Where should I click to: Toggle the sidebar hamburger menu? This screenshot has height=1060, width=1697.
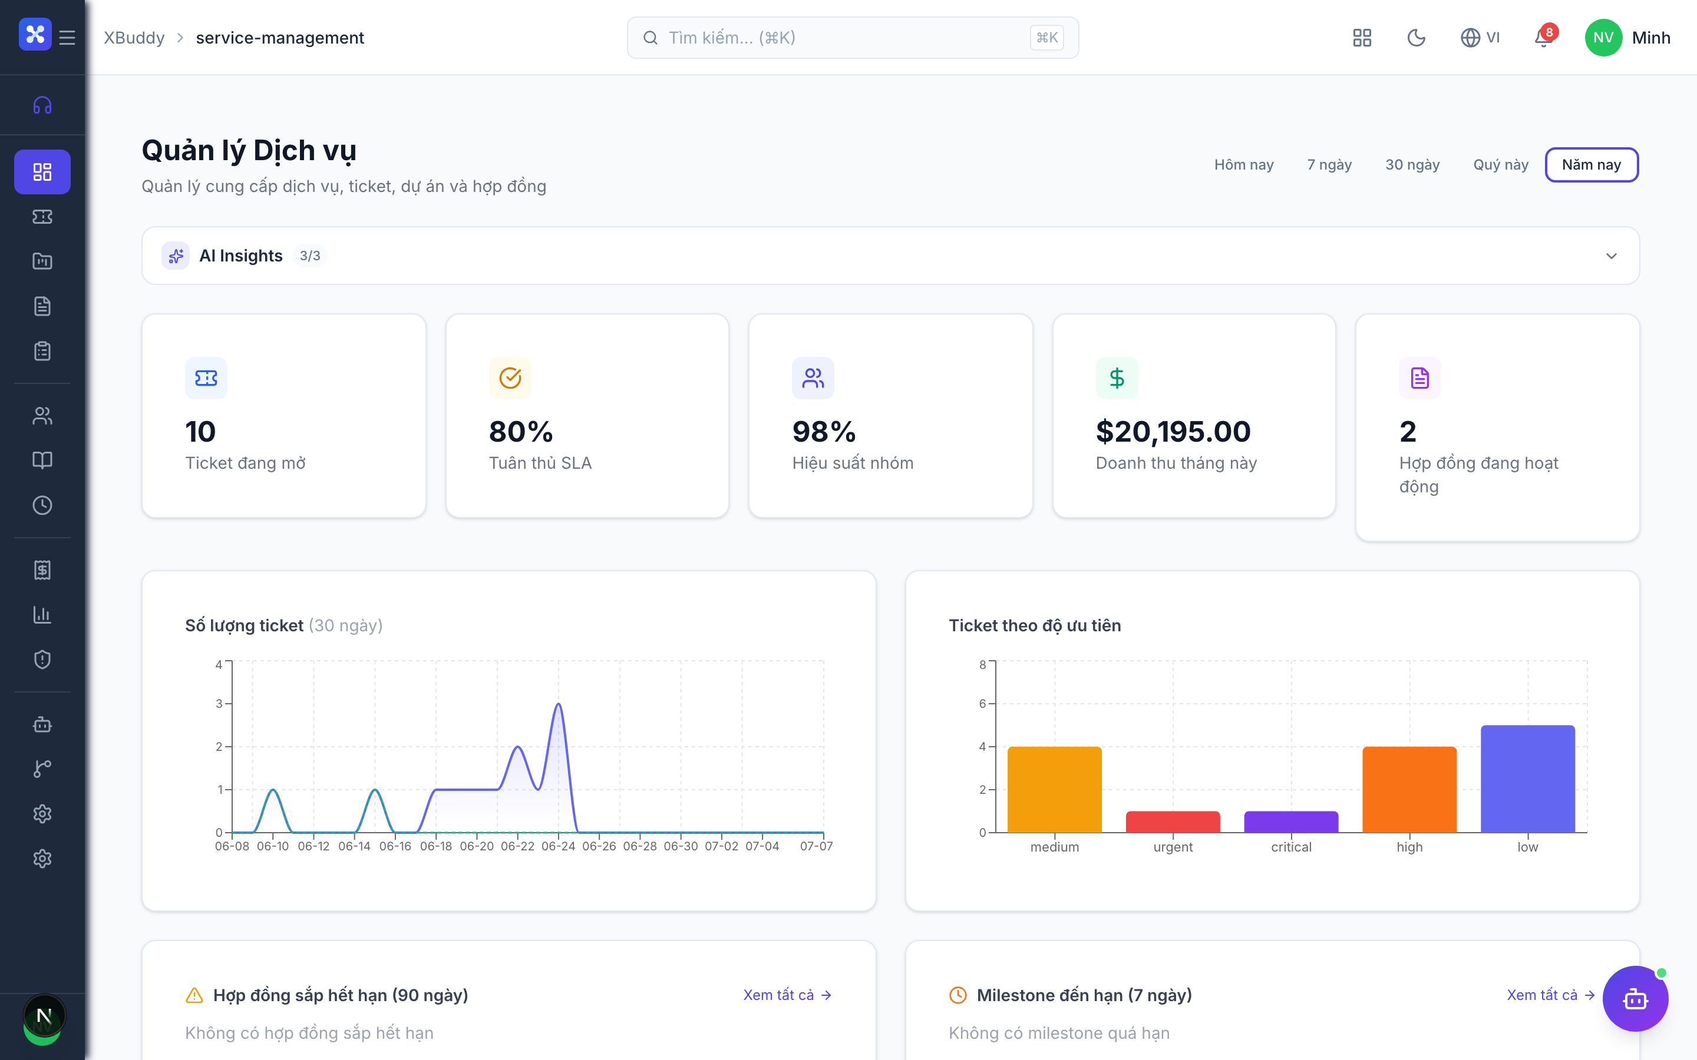(x=67, y=37)
